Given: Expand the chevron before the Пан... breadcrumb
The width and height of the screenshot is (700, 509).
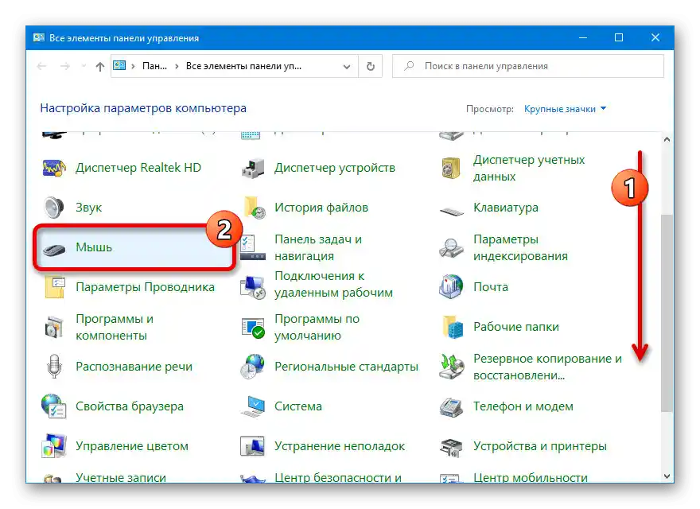Looking at the screenshot, I should coord(133,66).
